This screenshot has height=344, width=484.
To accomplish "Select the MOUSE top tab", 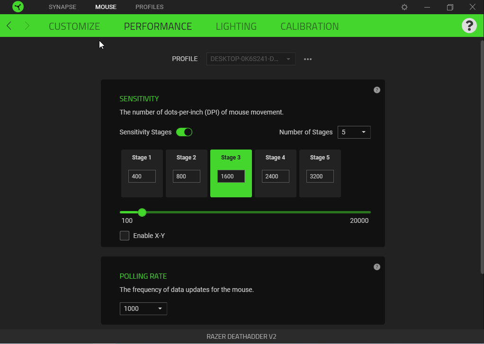I will pyautogui.click(x=106, y=7).
